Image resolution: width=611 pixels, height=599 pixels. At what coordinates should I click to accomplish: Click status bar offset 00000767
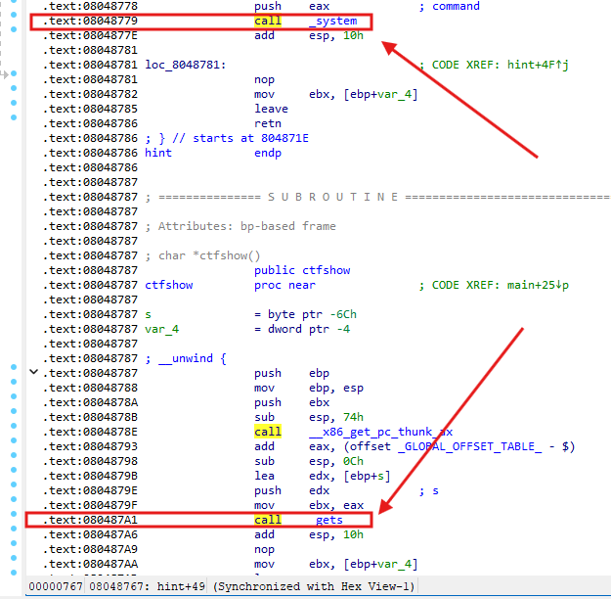pos(56,586)
